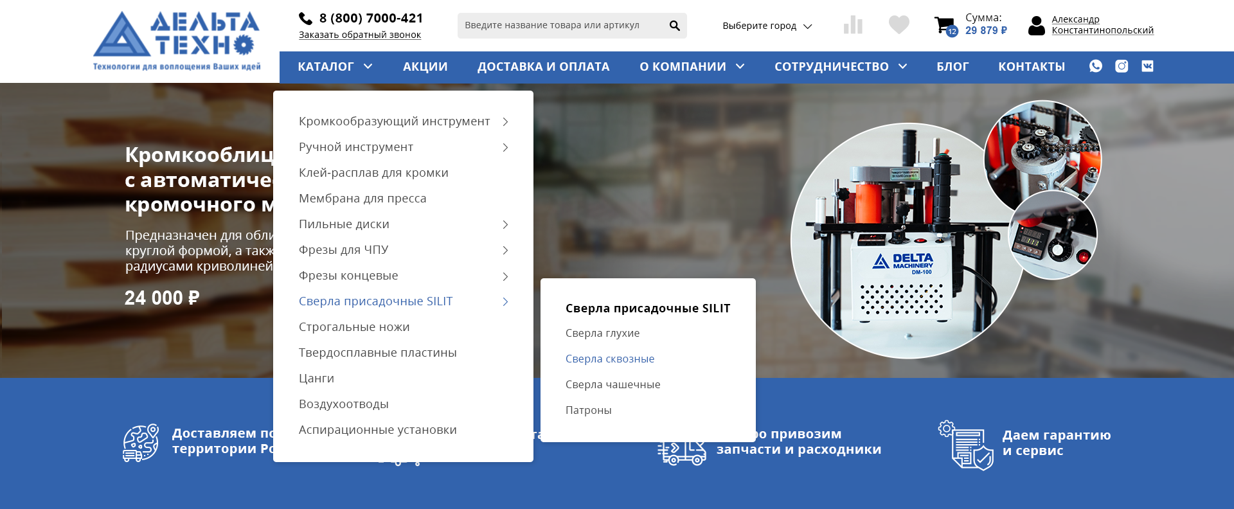Click the phone handset icon
This screenshot has width=1234, height=509.
(306, 19)
